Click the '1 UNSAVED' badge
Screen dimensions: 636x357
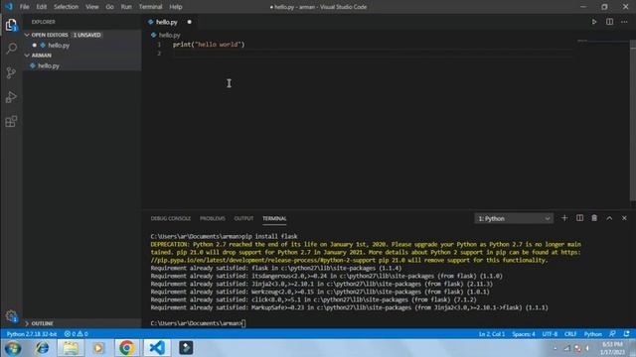(87, 36)
